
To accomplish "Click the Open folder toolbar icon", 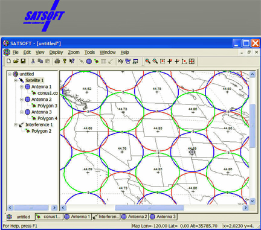I will 16,61.
